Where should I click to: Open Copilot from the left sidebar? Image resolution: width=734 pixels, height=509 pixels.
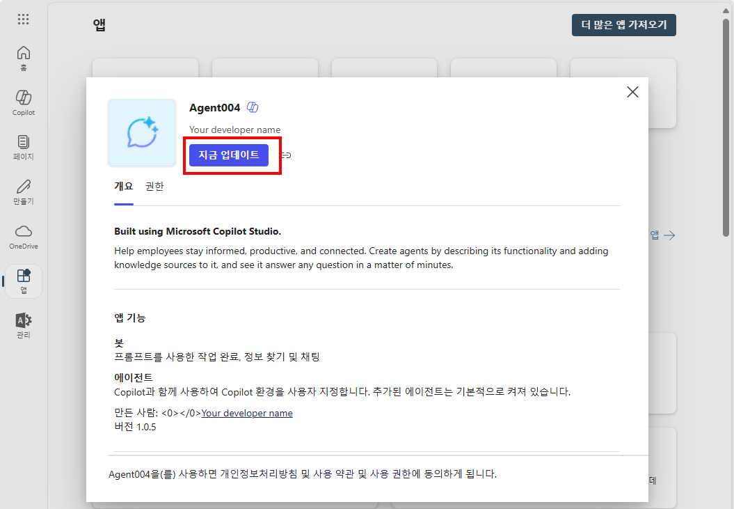click(24, 102)
